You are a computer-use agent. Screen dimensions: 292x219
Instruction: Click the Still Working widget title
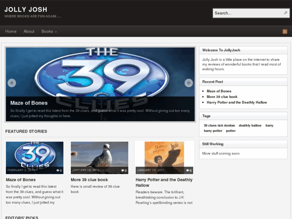[212, 144]
